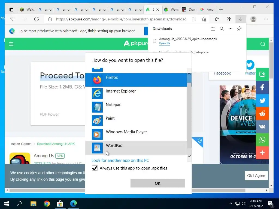Click the volume tray icon
The width and height of the screenshot is (279, 209).
(244, 204)
